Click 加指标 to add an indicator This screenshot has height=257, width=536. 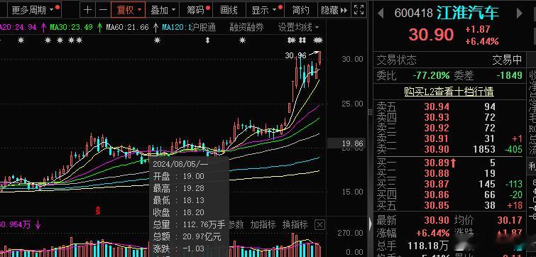[x=263, y=224]
